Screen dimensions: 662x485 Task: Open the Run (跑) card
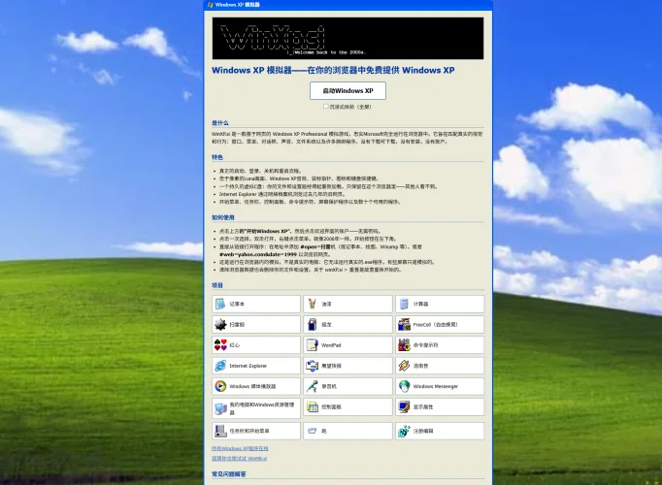tap(348, 431)
